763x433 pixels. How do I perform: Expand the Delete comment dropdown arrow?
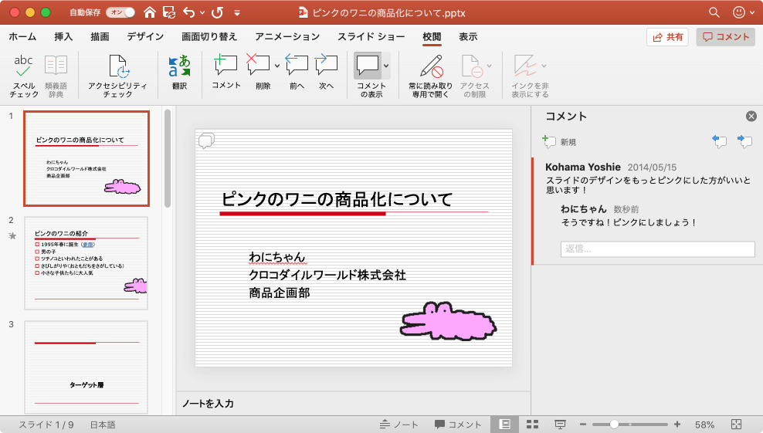tap(276, 66)
